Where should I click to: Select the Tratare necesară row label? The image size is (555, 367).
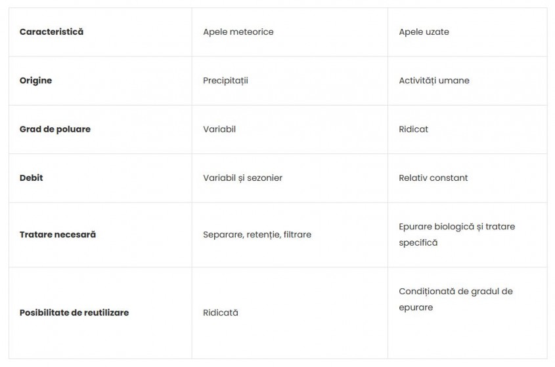click(x=58, y=235)
